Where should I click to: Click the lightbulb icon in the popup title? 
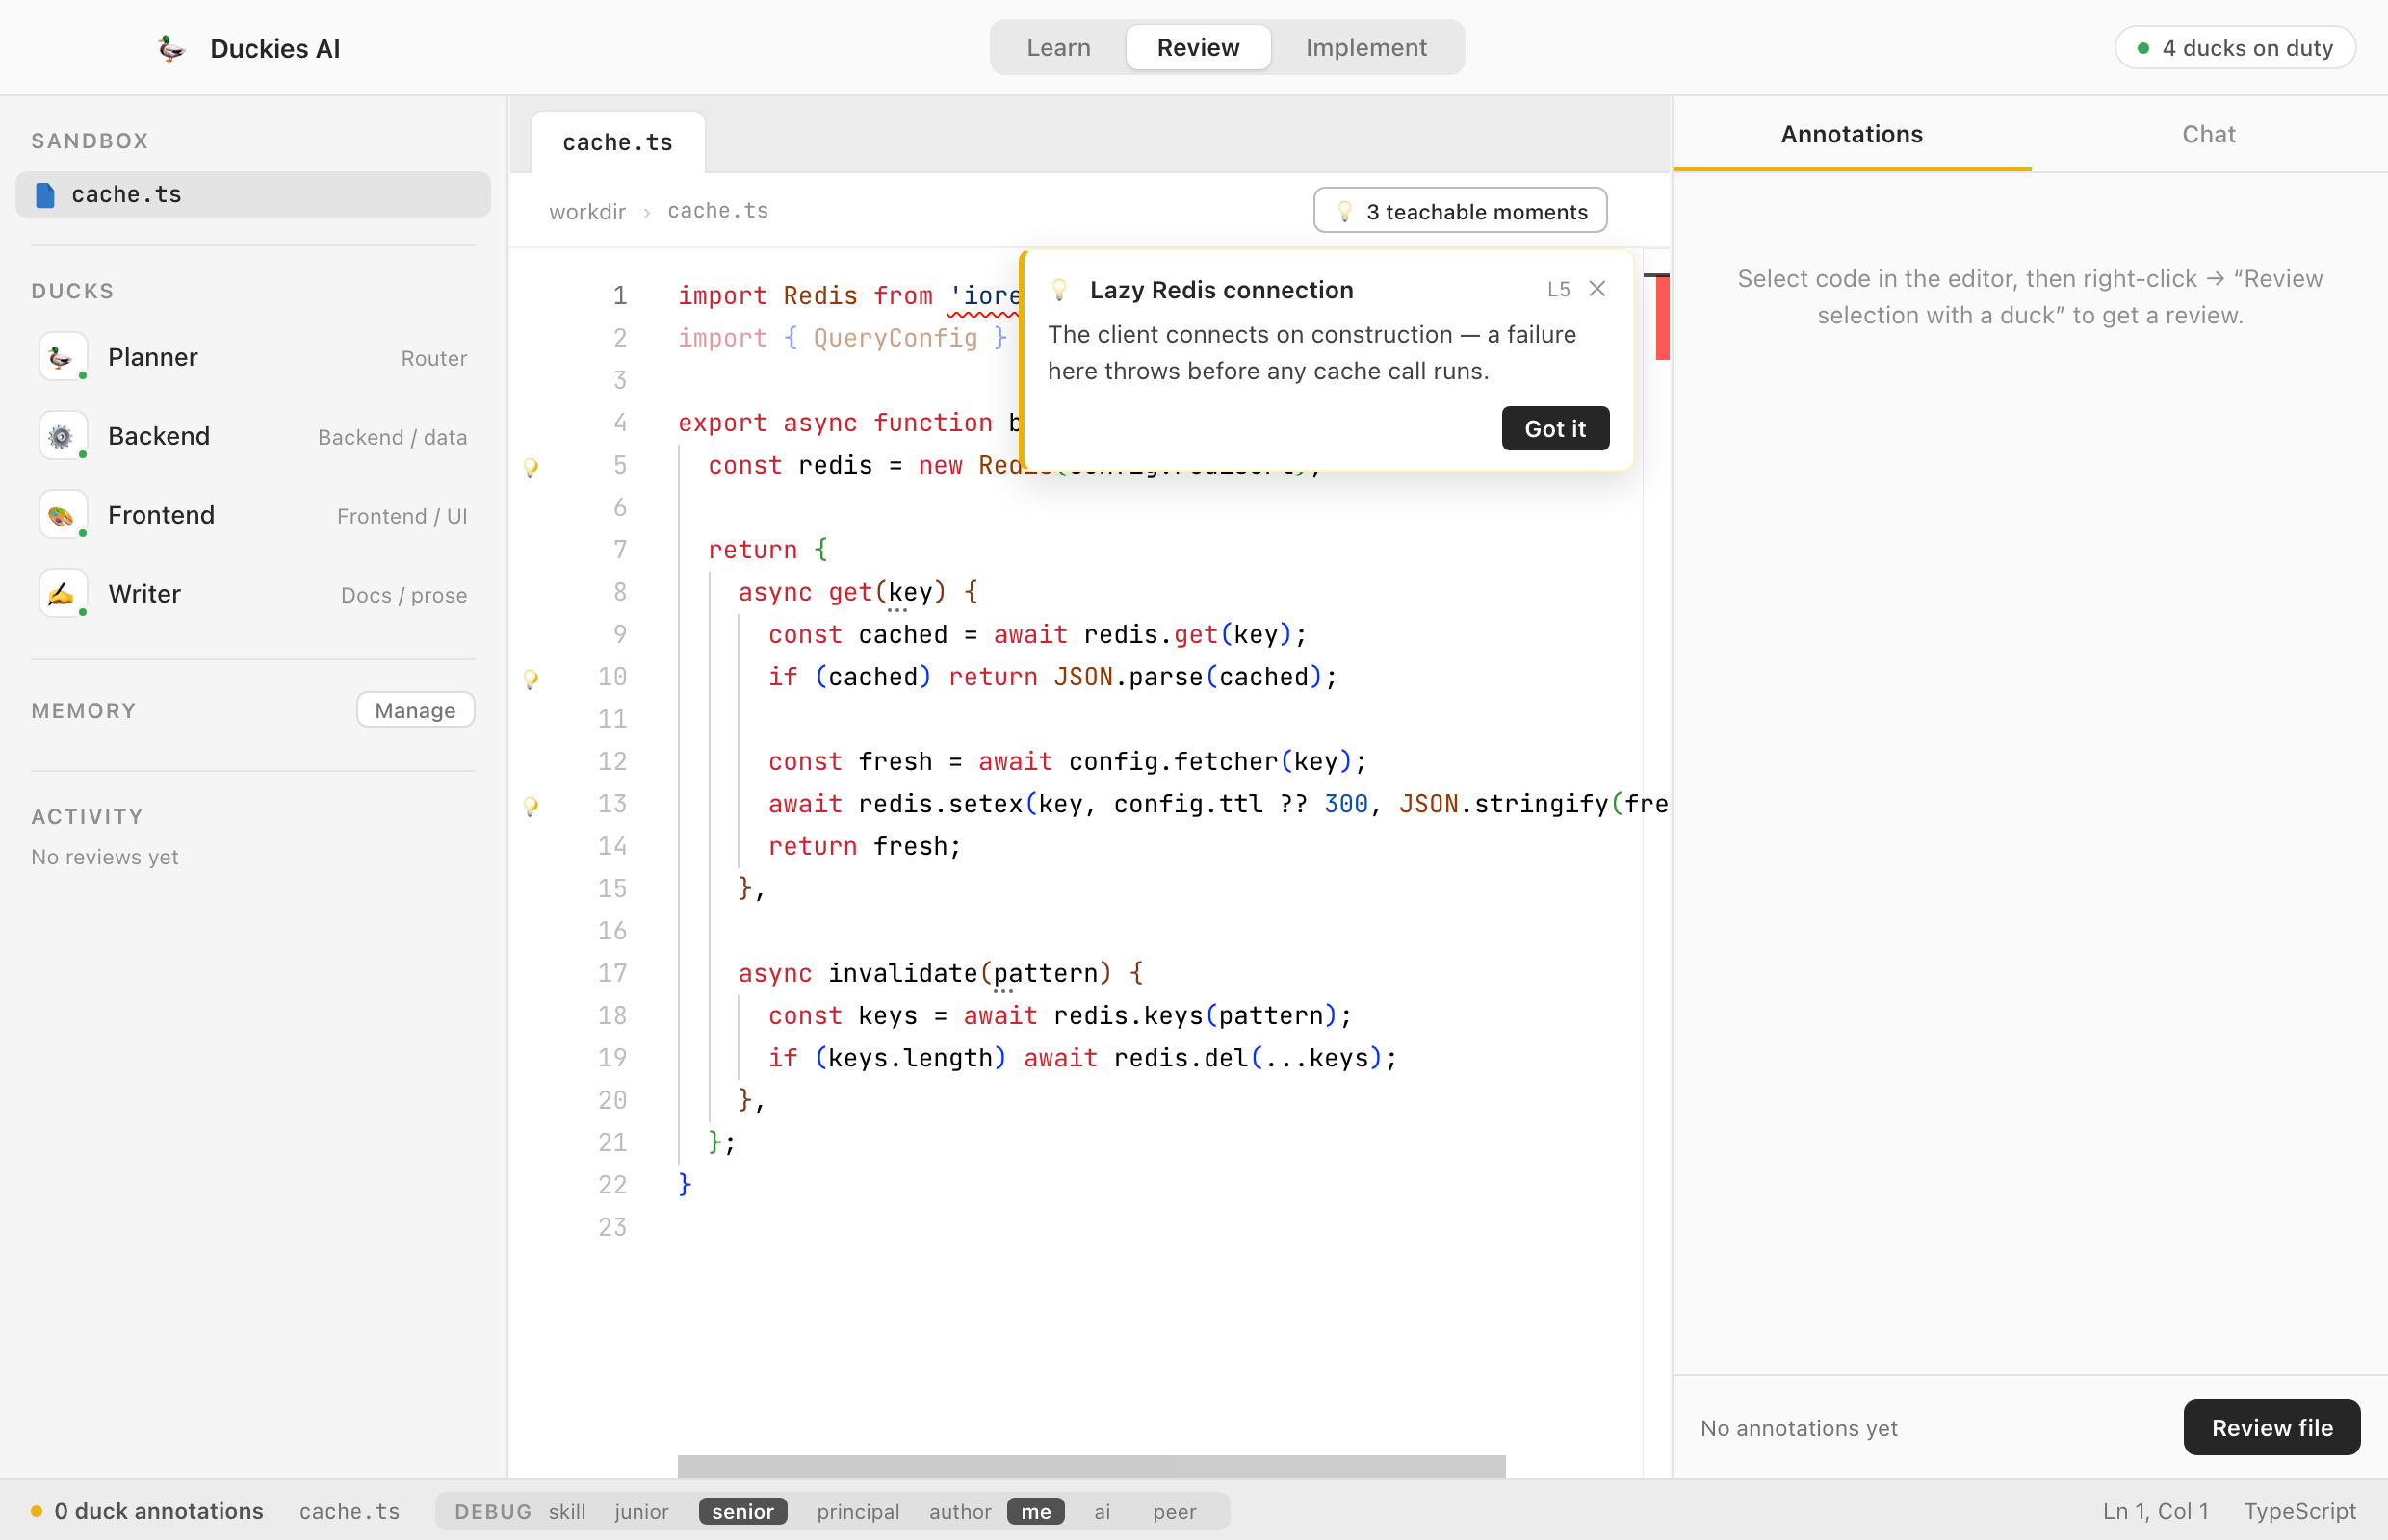(1059, 290)
